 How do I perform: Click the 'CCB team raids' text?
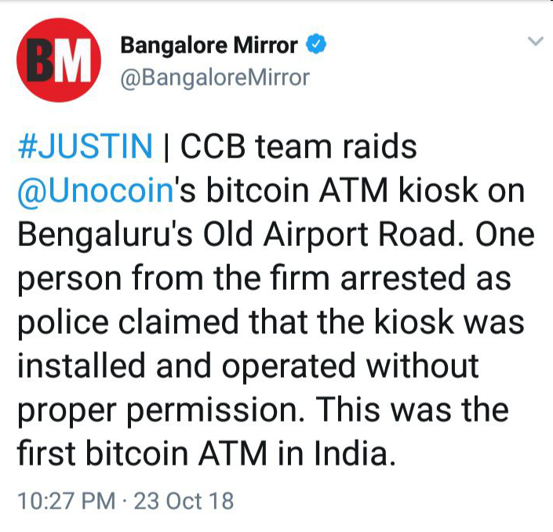(x=298, y=146)
